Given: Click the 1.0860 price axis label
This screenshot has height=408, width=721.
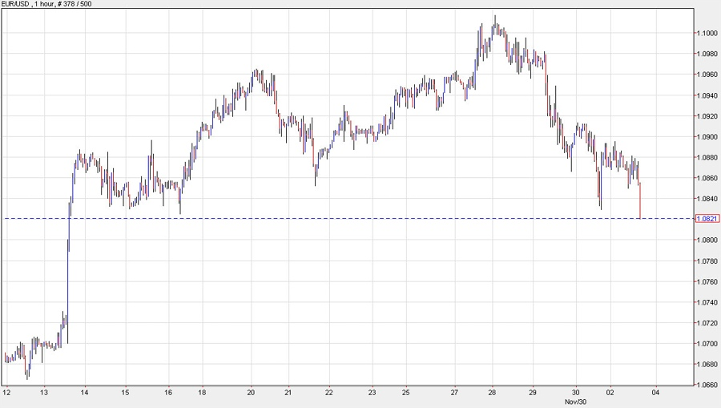Looking at the screenshot, I should [x=707, y=178].
